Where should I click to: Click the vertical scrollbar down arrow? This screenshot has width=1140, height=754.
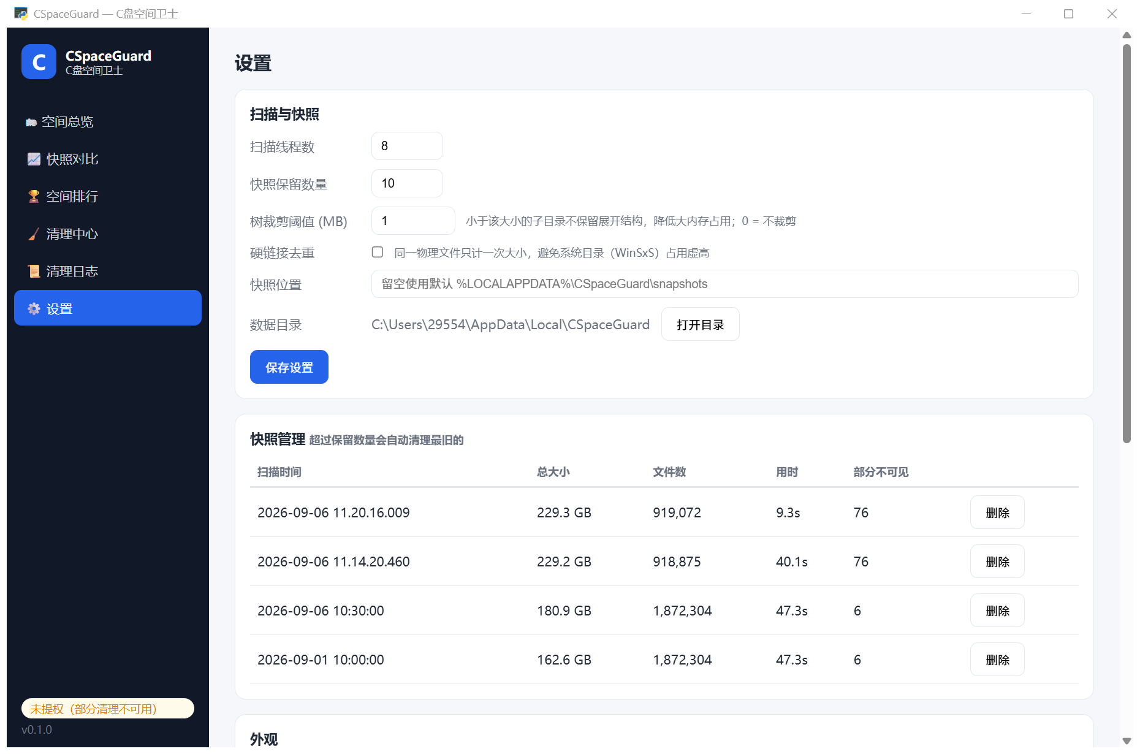point(1127,741)
